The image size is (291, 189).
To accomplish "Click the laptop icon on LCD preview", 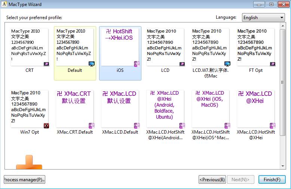I will click(x=182, y=64).
